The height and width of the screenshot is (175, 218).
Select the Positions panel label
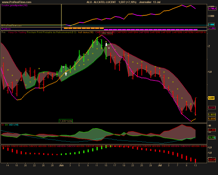(6, 29)
